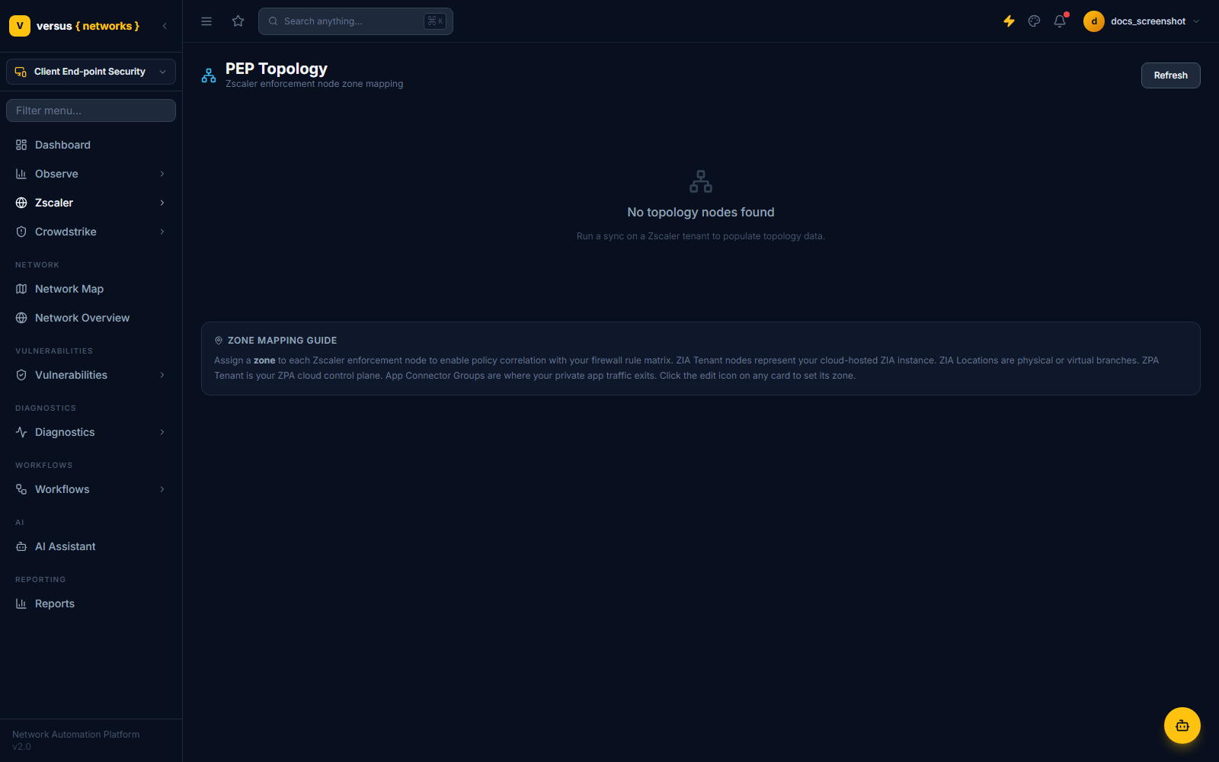Viewport: 1219px width, 762px height.
Task: Expand the Vulnerabilities menu chevron
Action: pos(162,375)
